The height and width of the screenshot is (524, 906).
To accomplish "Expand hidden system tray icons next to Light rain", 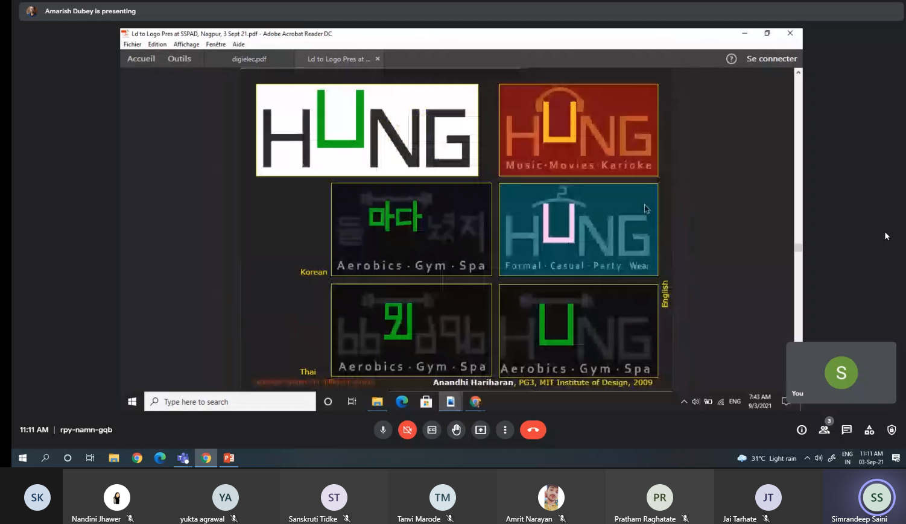I will (807, 458).
